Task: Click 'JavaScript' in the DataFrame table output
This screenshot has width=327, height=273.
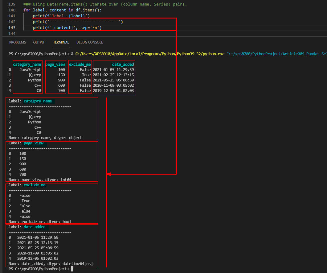Action: 30,69
